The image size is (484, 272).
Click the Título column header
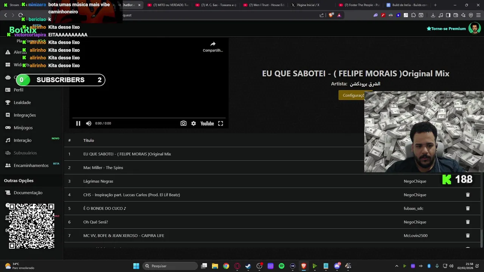coord(88,140)
